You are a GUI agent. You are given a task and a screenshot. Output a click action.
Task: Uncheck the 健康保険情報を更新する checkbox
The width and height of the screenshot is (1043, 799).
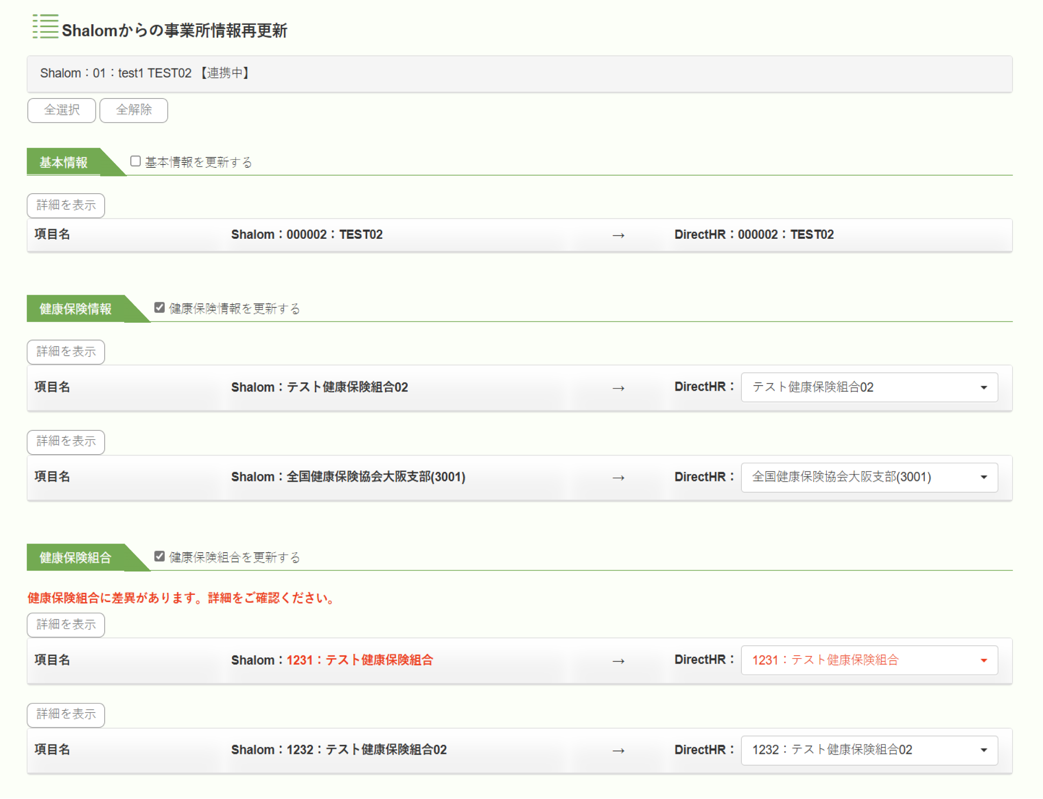point(160,308)
